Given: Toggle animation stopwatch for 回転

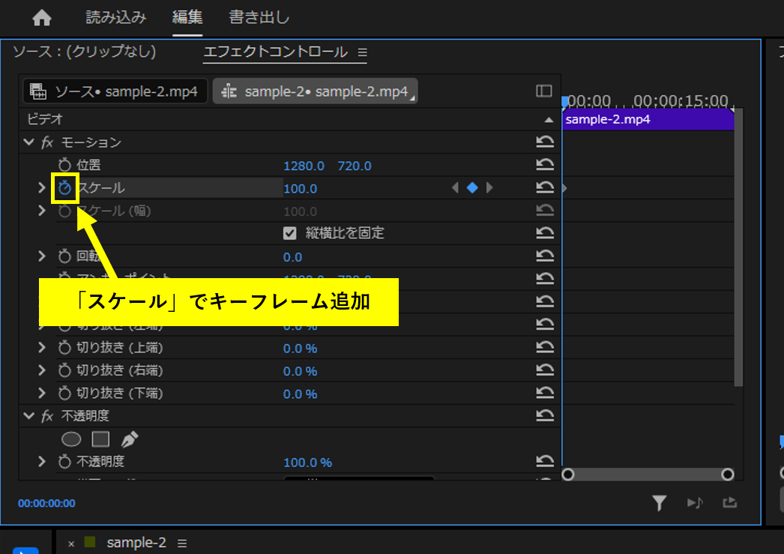Looking at the screenshot, I should (x=64, y=256).
